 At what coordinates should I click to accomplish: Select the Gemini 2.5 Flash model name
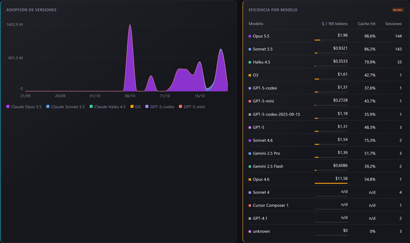(268, 167)
